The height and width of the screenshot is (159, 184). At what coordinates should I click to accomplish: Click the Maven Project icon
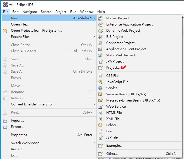coord(100,18)
